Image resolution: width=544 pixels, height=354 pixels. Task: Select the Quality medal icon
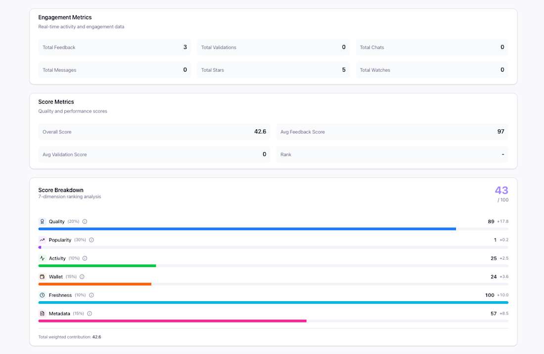tap(42, 221)
